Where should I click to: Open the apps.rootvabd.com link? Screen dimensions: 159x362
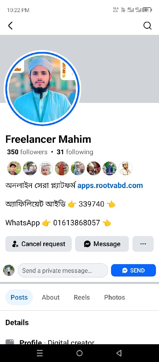[x=110, y=186]
